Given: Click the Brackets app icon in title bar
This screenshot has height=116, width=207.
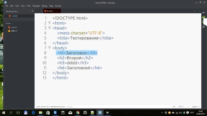Looking at the screenshot, I should click(5, 2).
